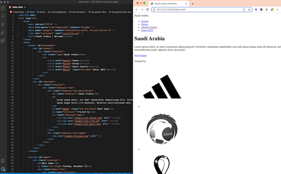Open the Source Control view
This screenshot has width=281, height=174.
(x=3, y=25)
